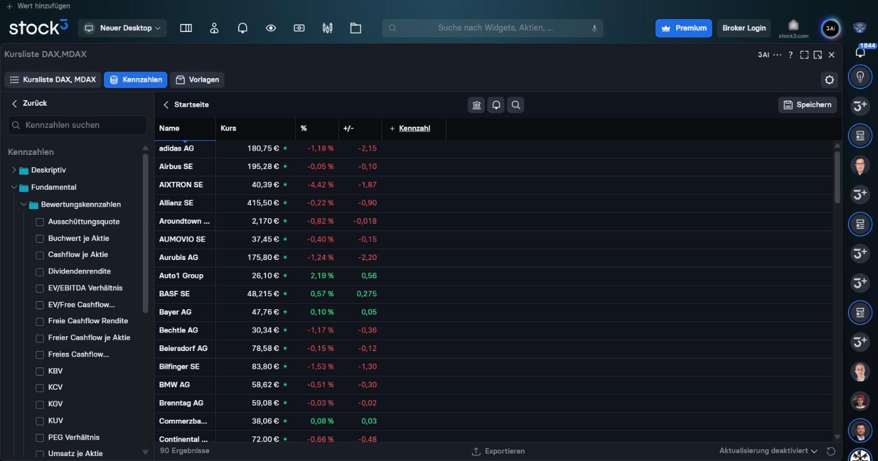Click the bank building icon above table
Image resolution: width=878 pixels, height=461 pixels.
477,105
